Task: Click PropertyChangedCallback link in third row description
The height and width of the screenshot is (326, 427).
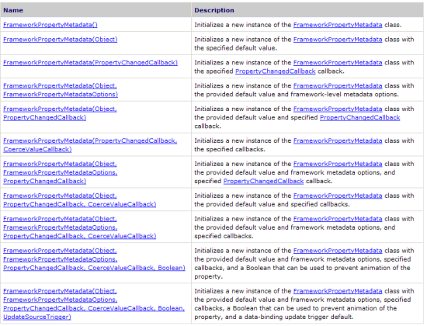Action: point(276,71)
